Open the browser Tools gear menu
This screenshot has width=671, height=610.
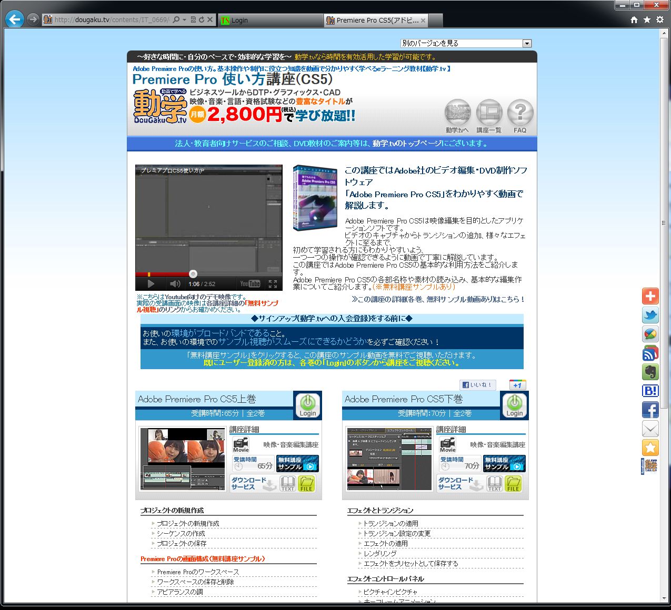pos(660,20)
